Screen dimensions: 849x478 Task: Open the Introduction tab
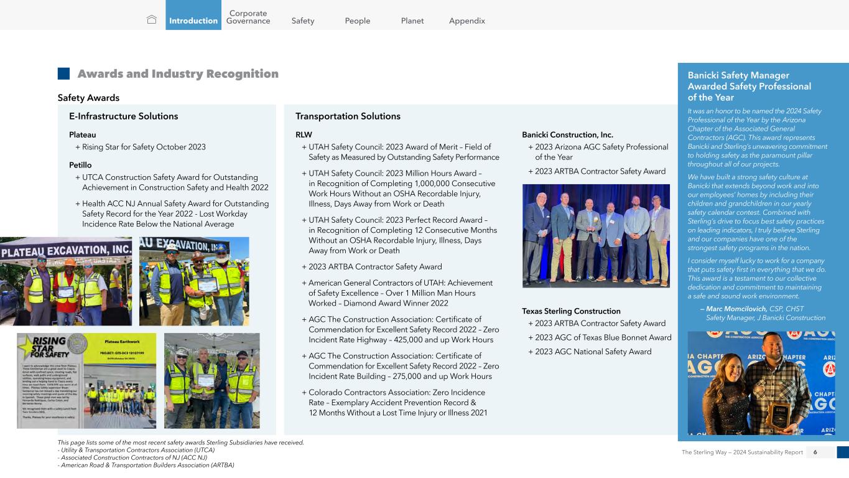193,21
